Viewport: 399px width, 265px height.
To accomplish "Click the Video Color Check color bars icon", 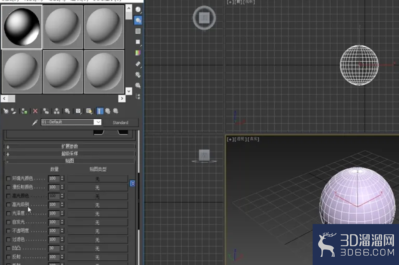I will point(138,53).
